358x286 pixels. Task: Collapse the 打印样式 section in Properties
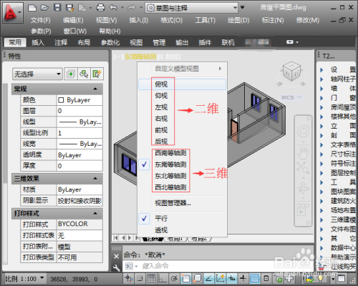pos(95,213)
